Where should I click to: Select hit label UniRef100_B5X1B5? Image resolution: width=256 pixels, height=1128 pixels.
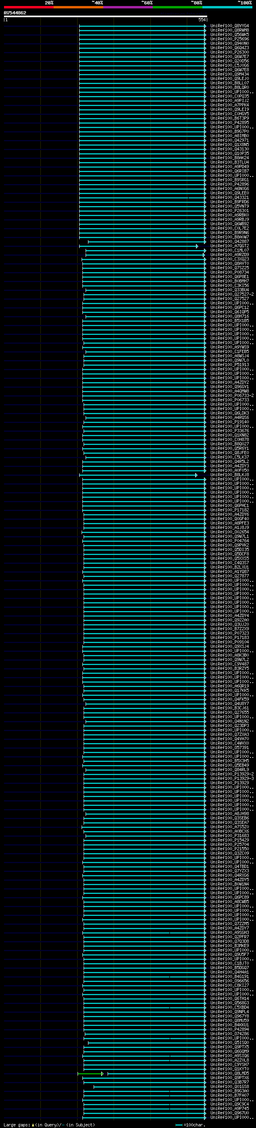pyautogui.click(x=229, y=321)
